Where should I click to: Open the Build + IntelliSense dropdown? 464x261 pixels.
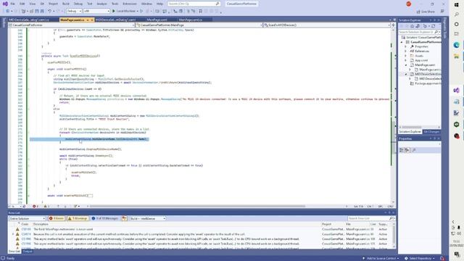[147, 218]
